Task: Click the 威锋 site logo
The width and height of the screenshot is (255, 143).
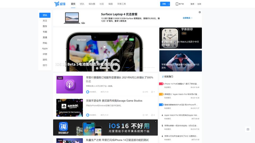Action: [x=60, y=4]
